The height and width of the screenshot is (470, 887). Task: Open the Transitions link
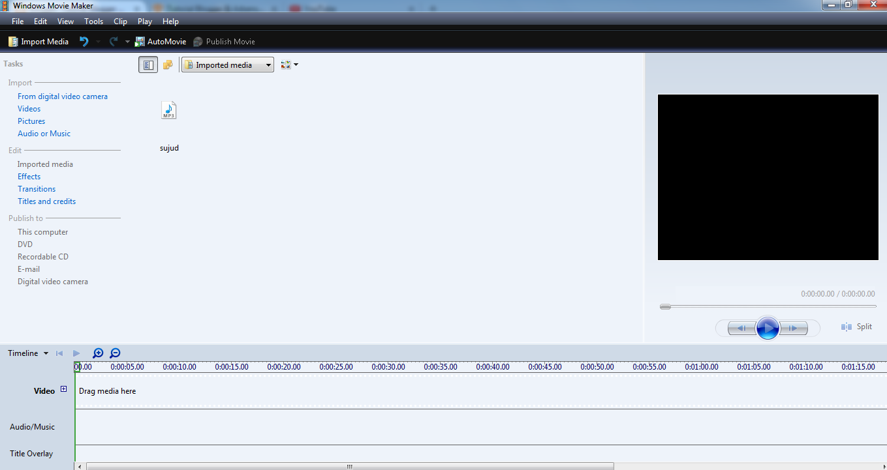click(x=37, y=189)
